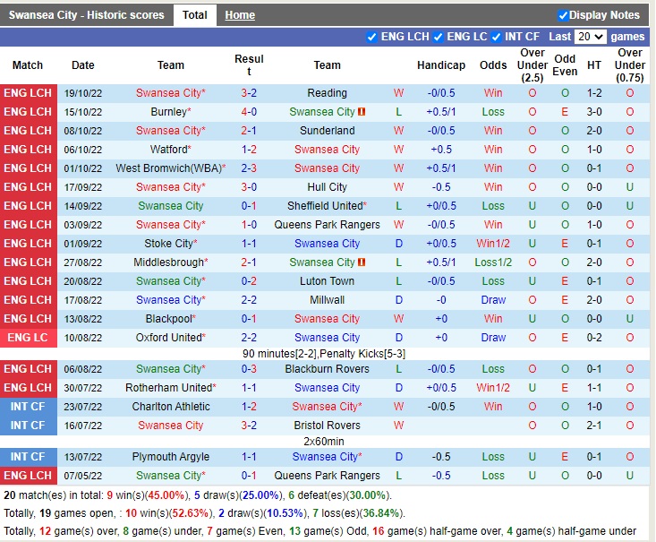The width and height of the screenshot is (656, 542).
Task: Toggle the Display Notes checkbox
Action: (x=563, y=15)
